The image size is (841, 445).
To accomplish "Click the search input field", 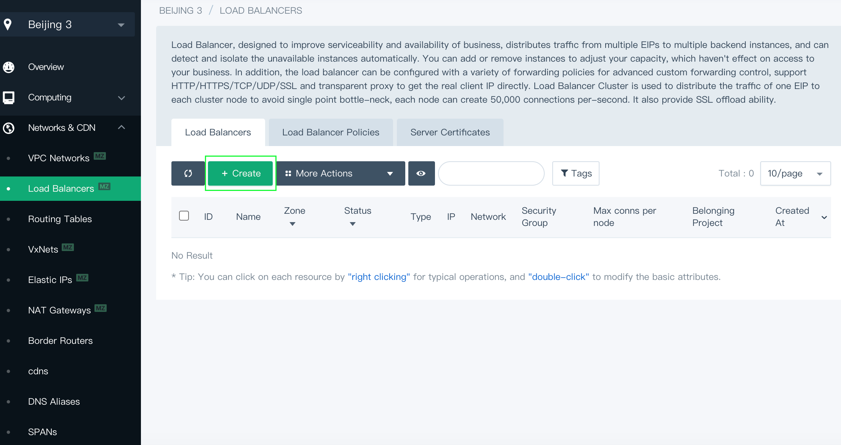I will click(x=491, y=173).
